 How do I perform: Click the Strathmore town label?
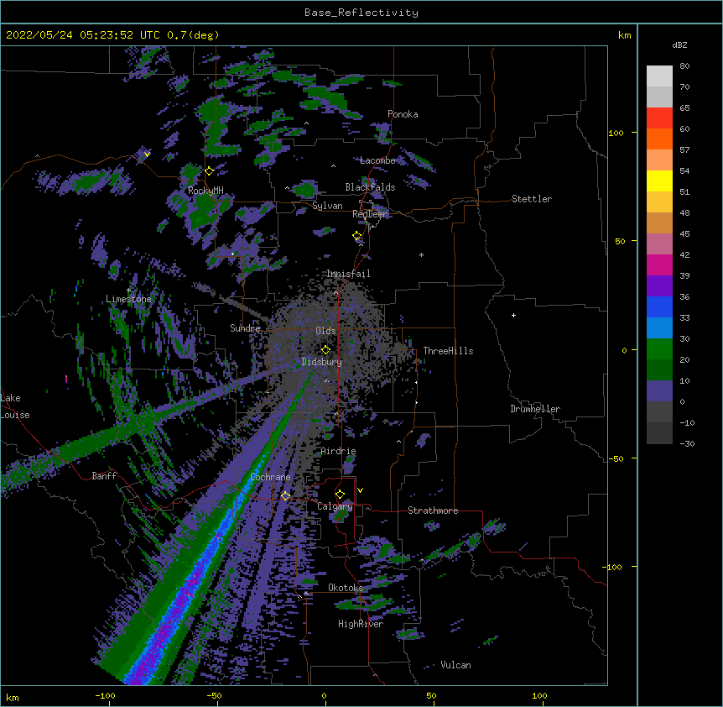tap(433, 511)
